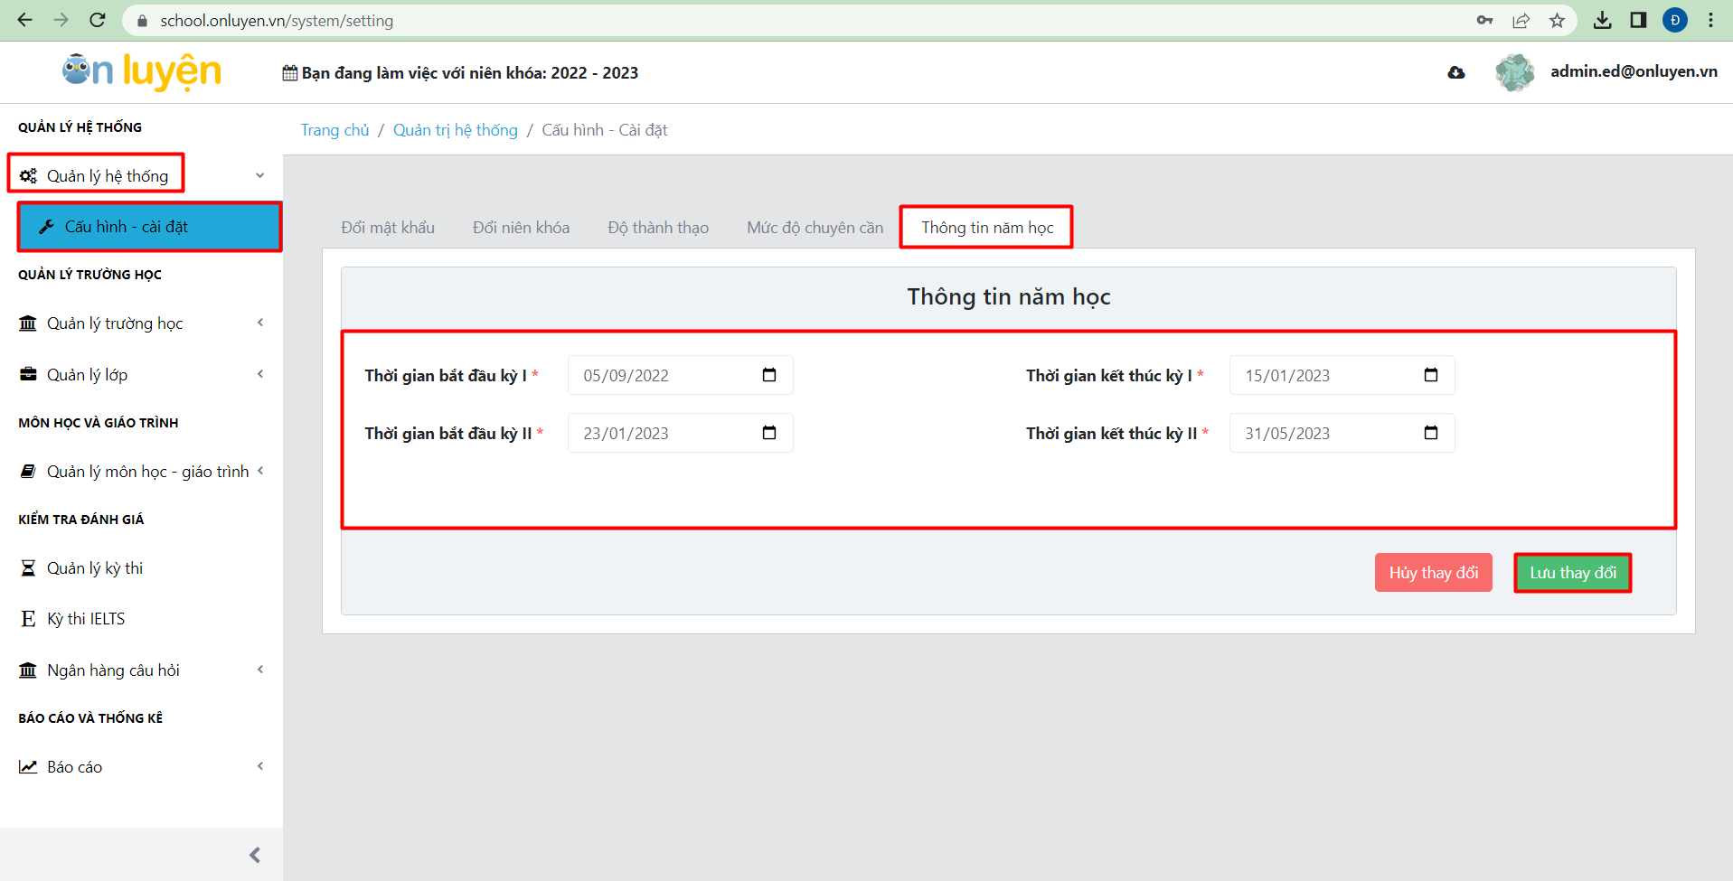Click the admin profile avatar
Image resolution: width=1733 pixels, height=881 pixels.
point(1514,72)
